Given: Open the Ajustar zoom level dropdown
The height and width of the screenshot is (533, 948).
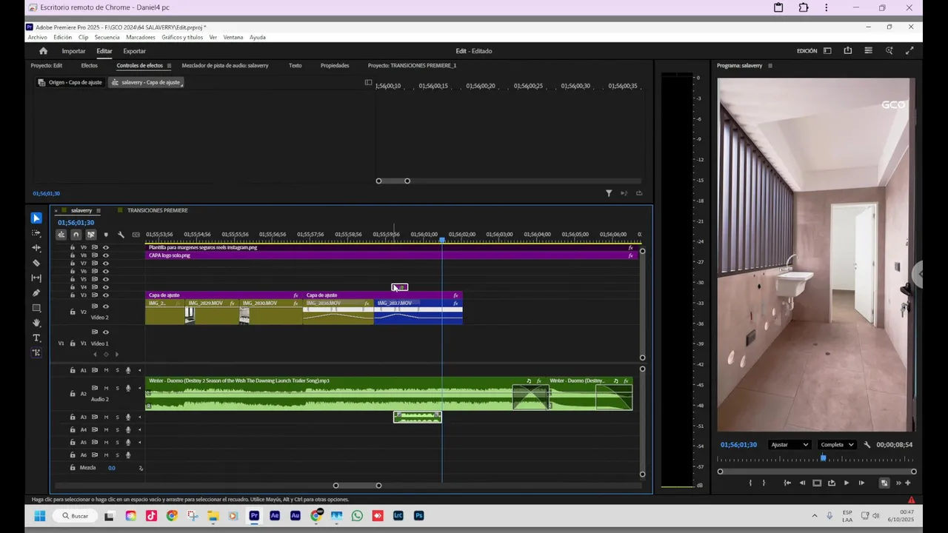Looking at the screenshot, I should [790, 445].
